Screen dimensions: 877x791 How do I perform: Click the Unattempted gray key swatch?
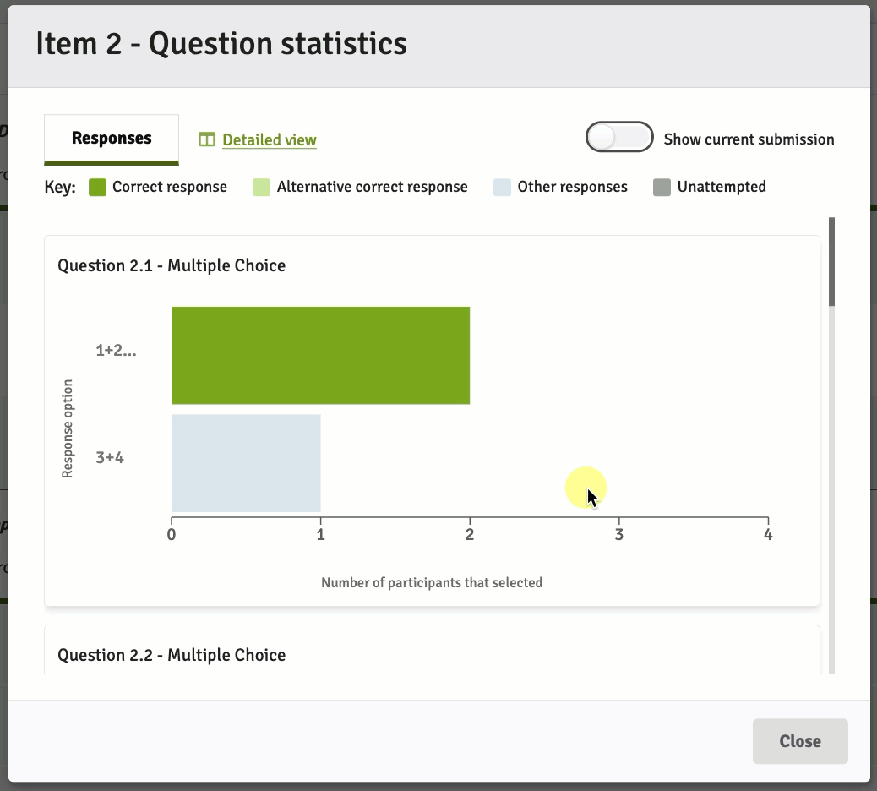point(662,188)
